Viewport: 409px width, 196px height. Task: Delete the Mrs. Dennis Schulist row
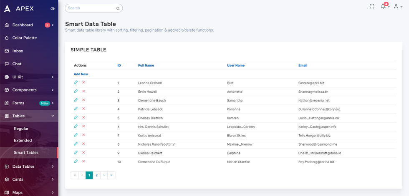(x=83, y=126)
